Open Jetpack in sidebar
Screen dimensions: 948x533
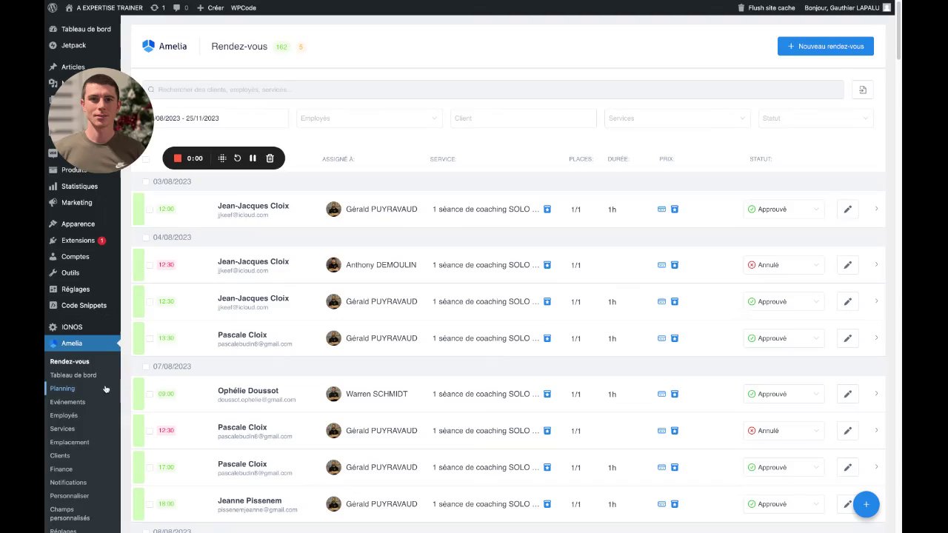click(73, 45)
